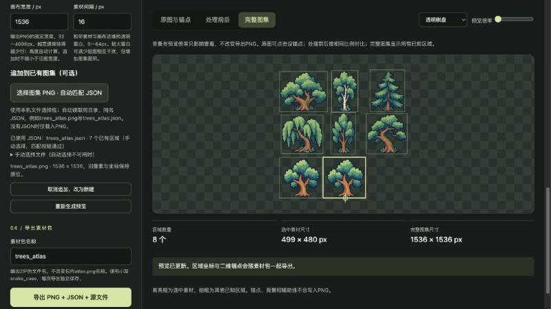Image resolution: width=551 pixels, height=309 pixels.
Task: Open the 透明棋盘 background dropdown
Action: [x=443, y=20]
